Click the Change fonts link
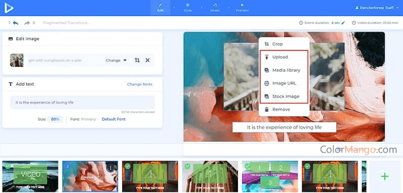 click(140, 84)
